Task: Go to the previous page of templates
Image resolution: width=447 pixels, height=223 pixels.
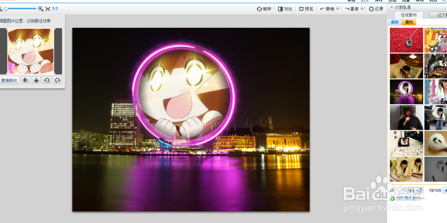Action: click(x=445, y=190)
